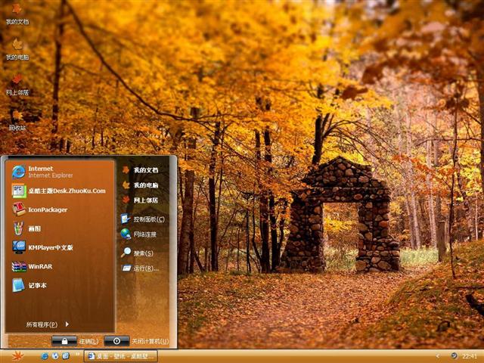Open 记事本 Notepad
Viewport: 484px width, 363px height.
point(36,285)
